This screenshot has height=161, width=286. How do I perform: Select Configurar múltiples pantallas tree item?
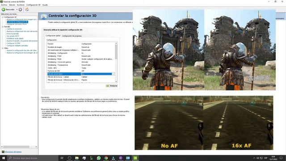(x=17, y=46)
